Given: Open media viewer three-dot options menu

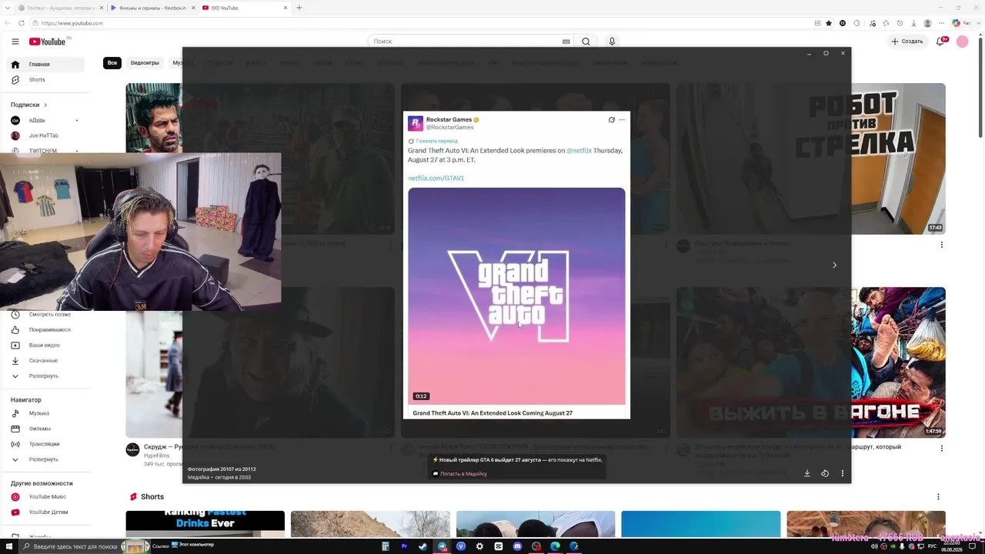Looking at the screenshot, I should (843, 474).
